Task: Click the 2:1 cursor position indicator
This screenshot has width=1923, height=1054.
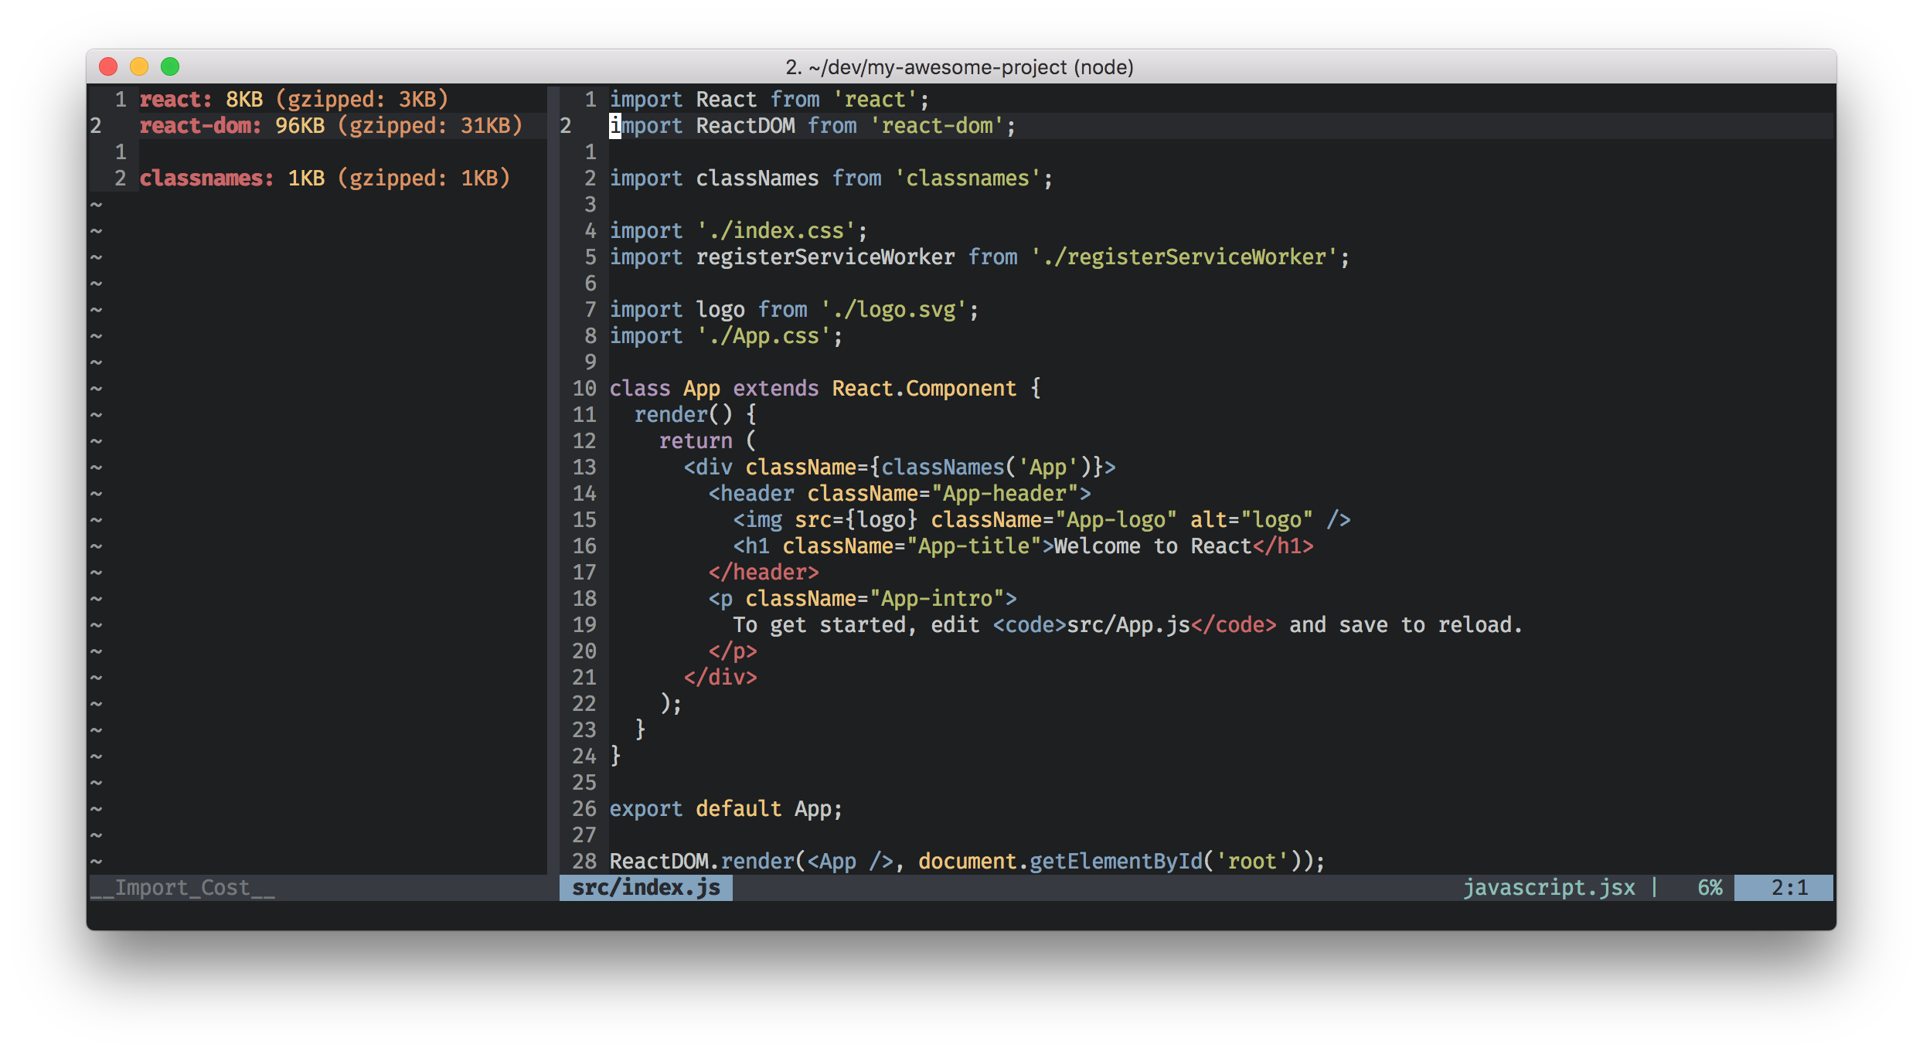Action: coord(1789,887)
